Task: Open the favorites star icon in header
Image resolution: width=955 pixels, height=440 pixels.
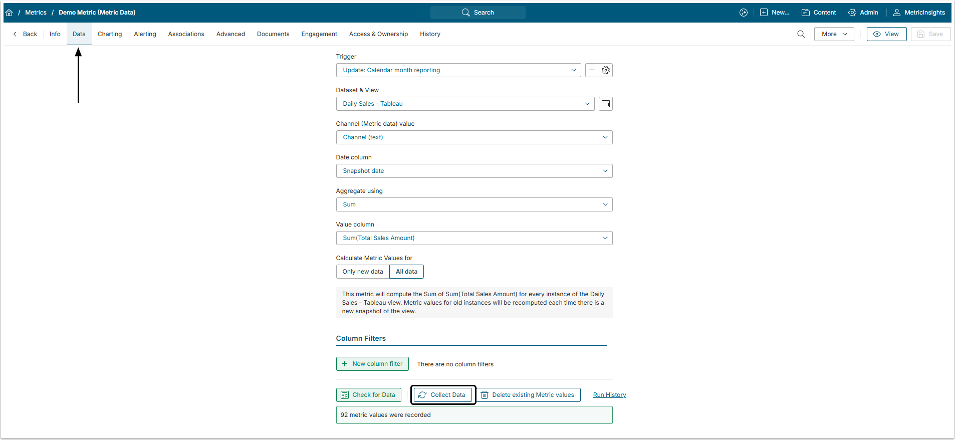Action: (744, 13)
